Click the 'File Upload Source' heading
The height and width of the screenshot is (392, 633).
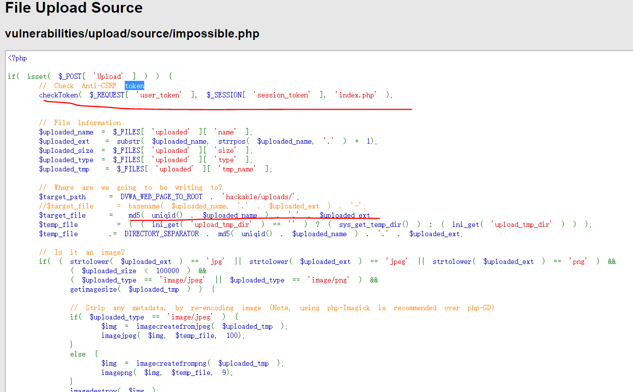click(74, 8)
